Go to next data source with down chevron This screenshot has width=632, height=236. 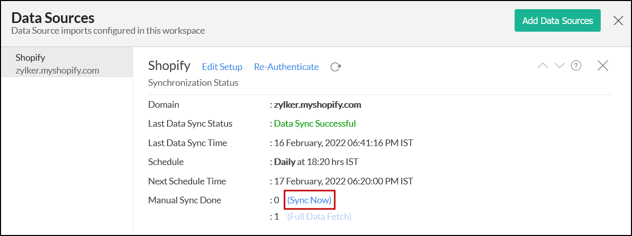point(559,65)
